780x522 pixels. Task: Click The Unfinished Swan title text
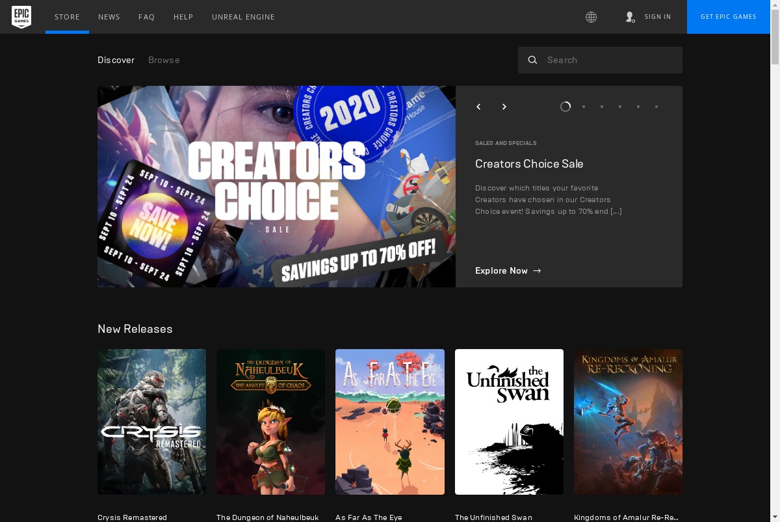coord(493,517)
